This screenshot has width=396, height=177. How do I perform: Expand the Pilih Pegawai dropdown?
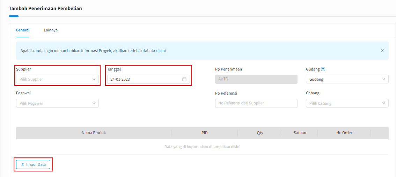tap(57, 103)
